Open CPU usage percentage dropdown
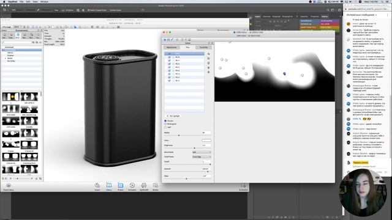The image size is (392, 220). pos(17,27)
